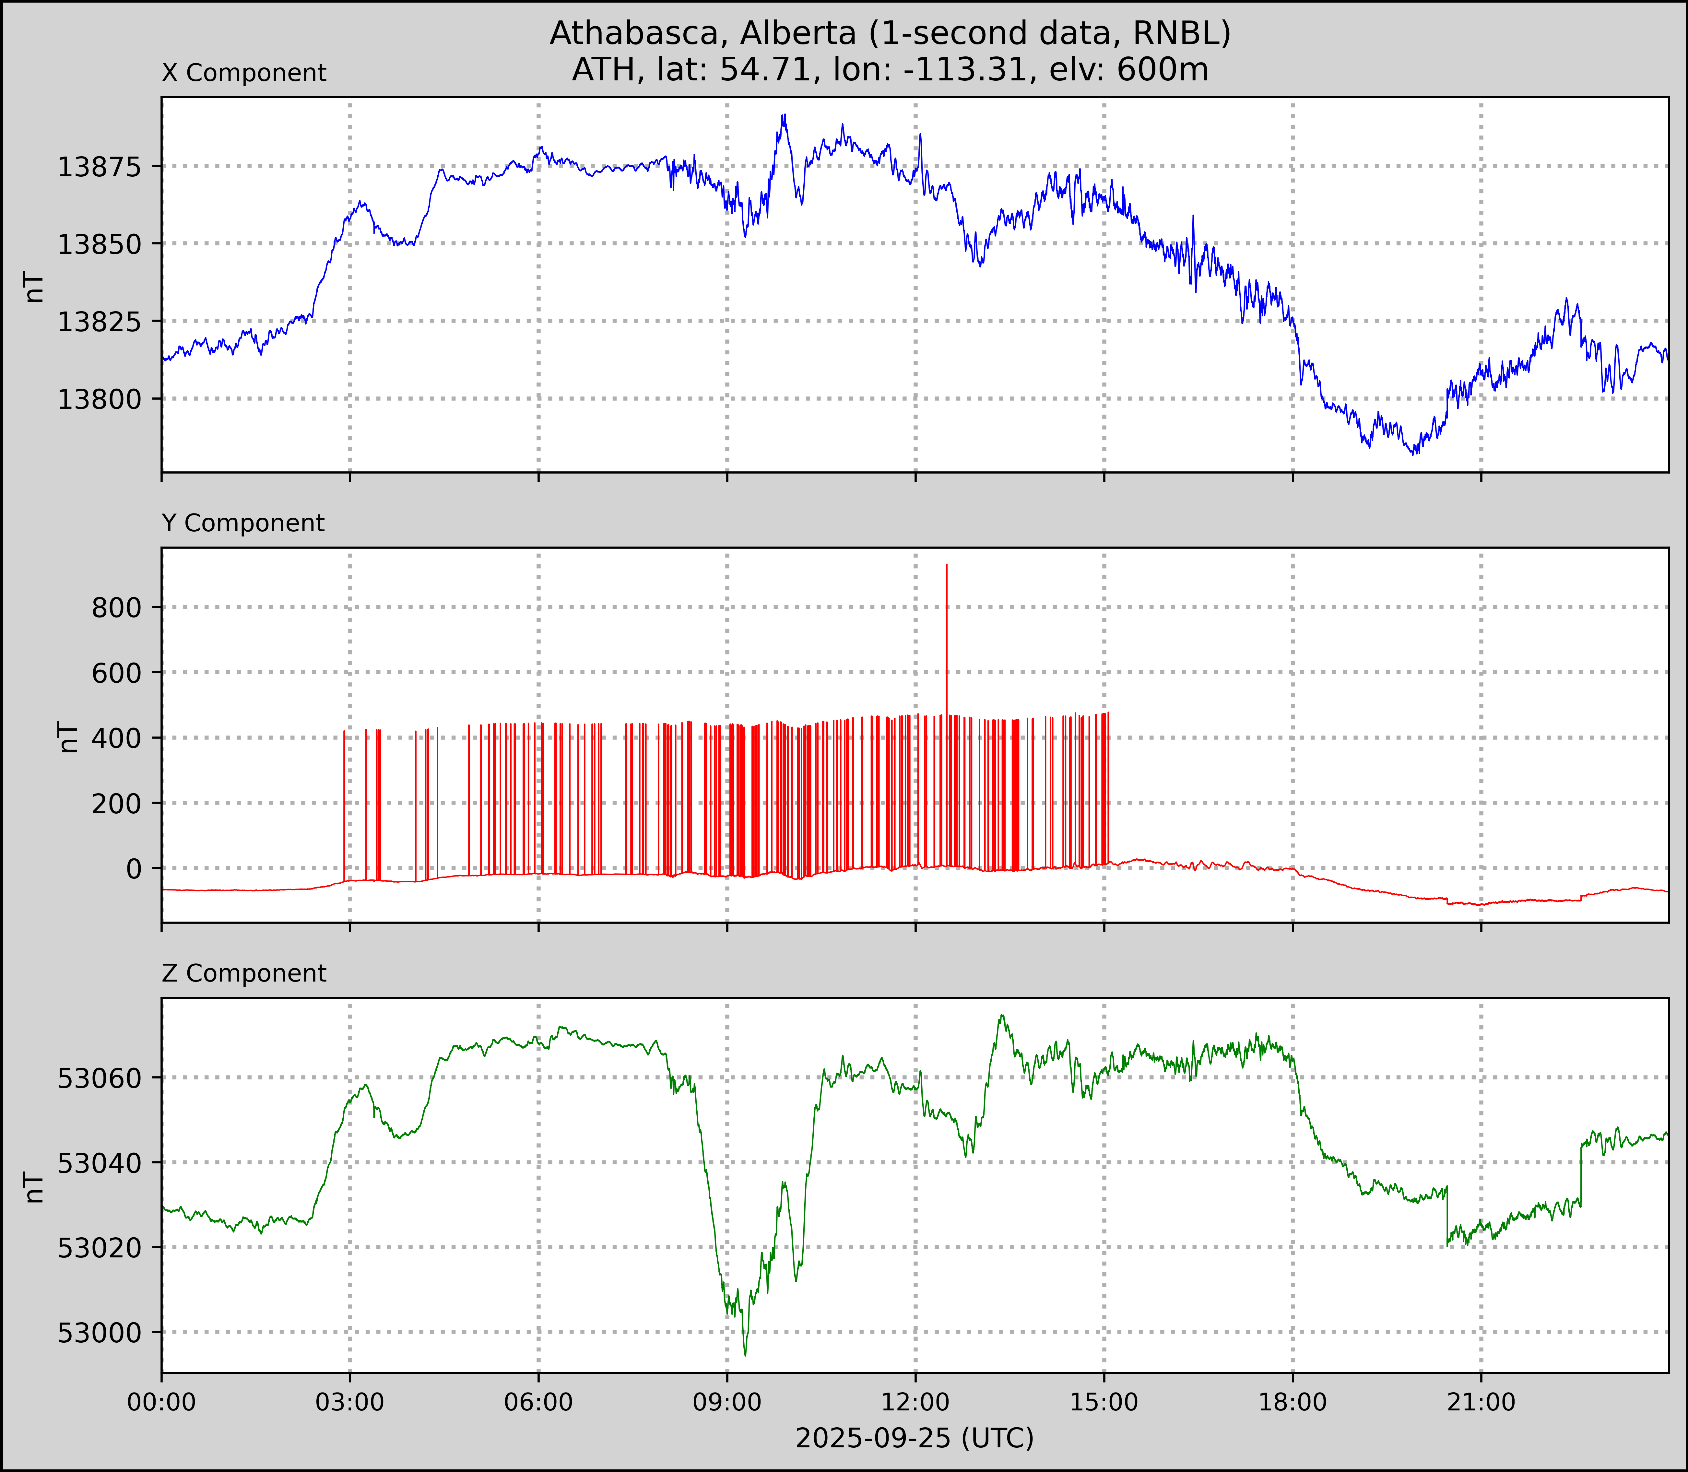The height and width of the screenshot is (1472, 1688).
Task: Click the 15:00 x-axis tick label
Action: point(1104,1402)
